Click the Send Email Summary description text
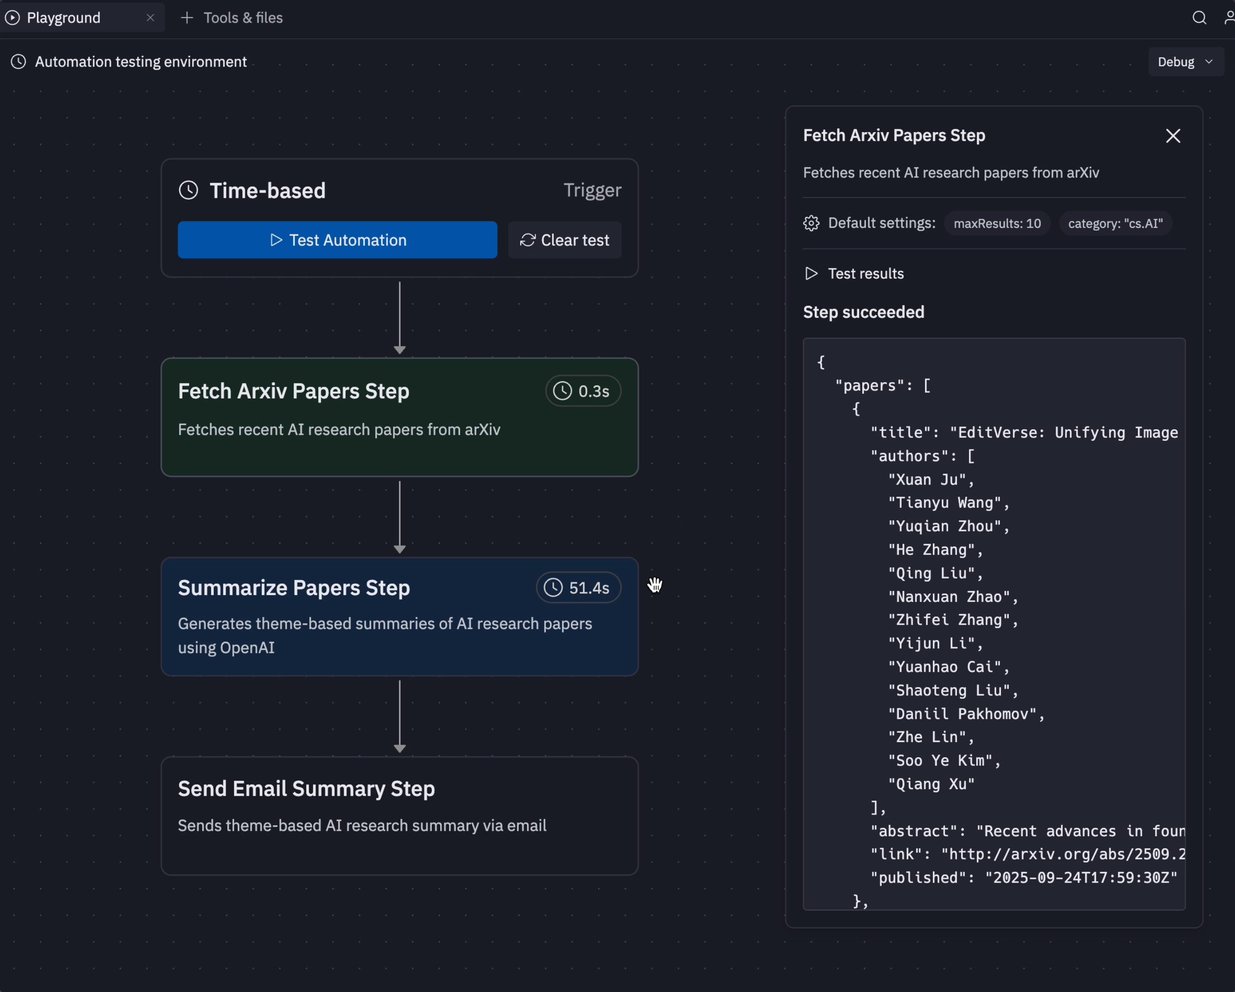 click(362, 826)
